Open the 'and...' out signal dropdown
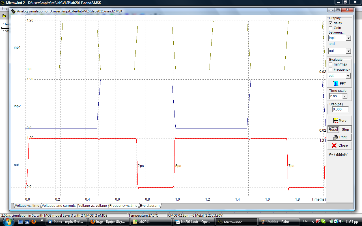Screen dimensions: 362x226 pos(348,51)
